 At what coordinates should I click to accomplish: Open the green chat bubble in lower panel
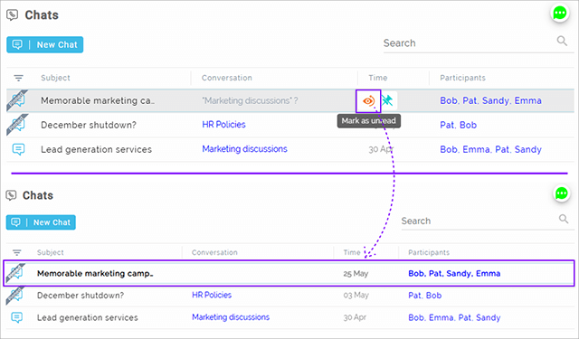[562, 193]
